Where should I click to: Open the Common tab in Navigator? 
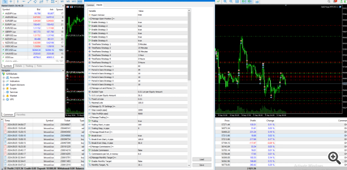pos(8,115)
